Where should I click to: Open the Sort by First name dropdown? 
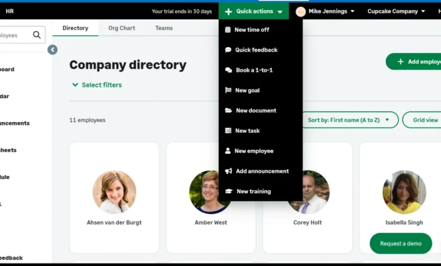349,120
